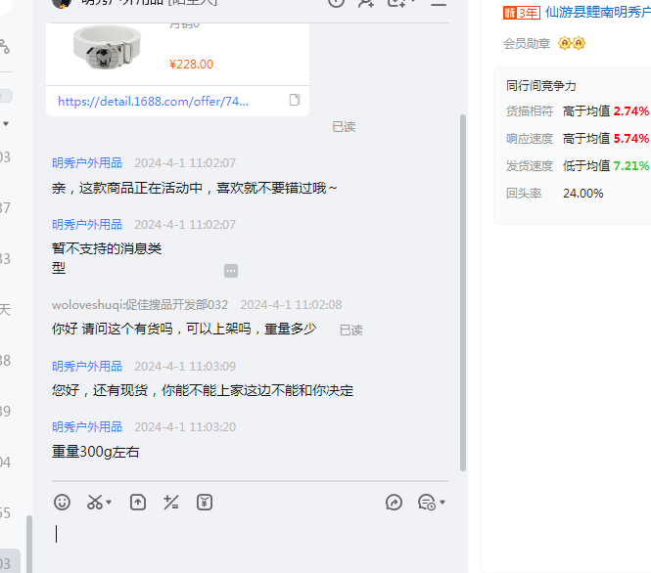
Task: Open the emoji picker in chat toolbar
Action: point(62,502)
